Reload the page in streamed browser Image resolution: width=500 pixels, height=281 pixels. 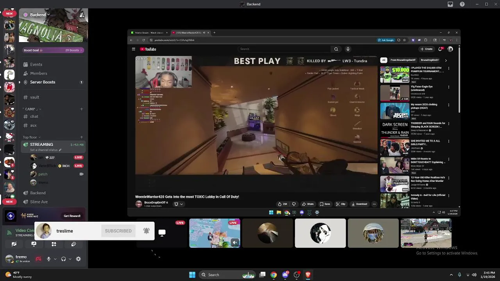(x=143, y=40)
